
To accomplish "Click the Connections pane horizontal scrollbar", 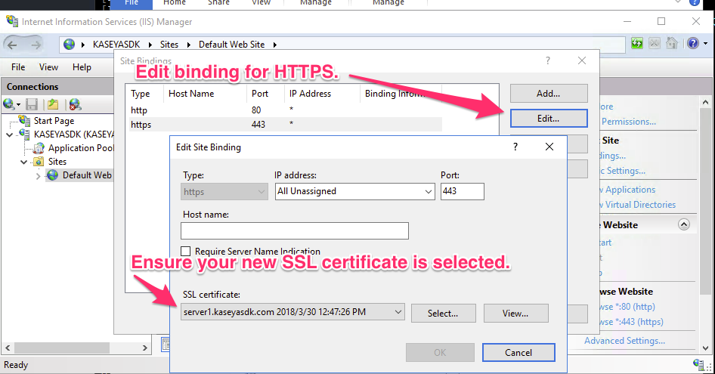I will click(x=61, y=348).
